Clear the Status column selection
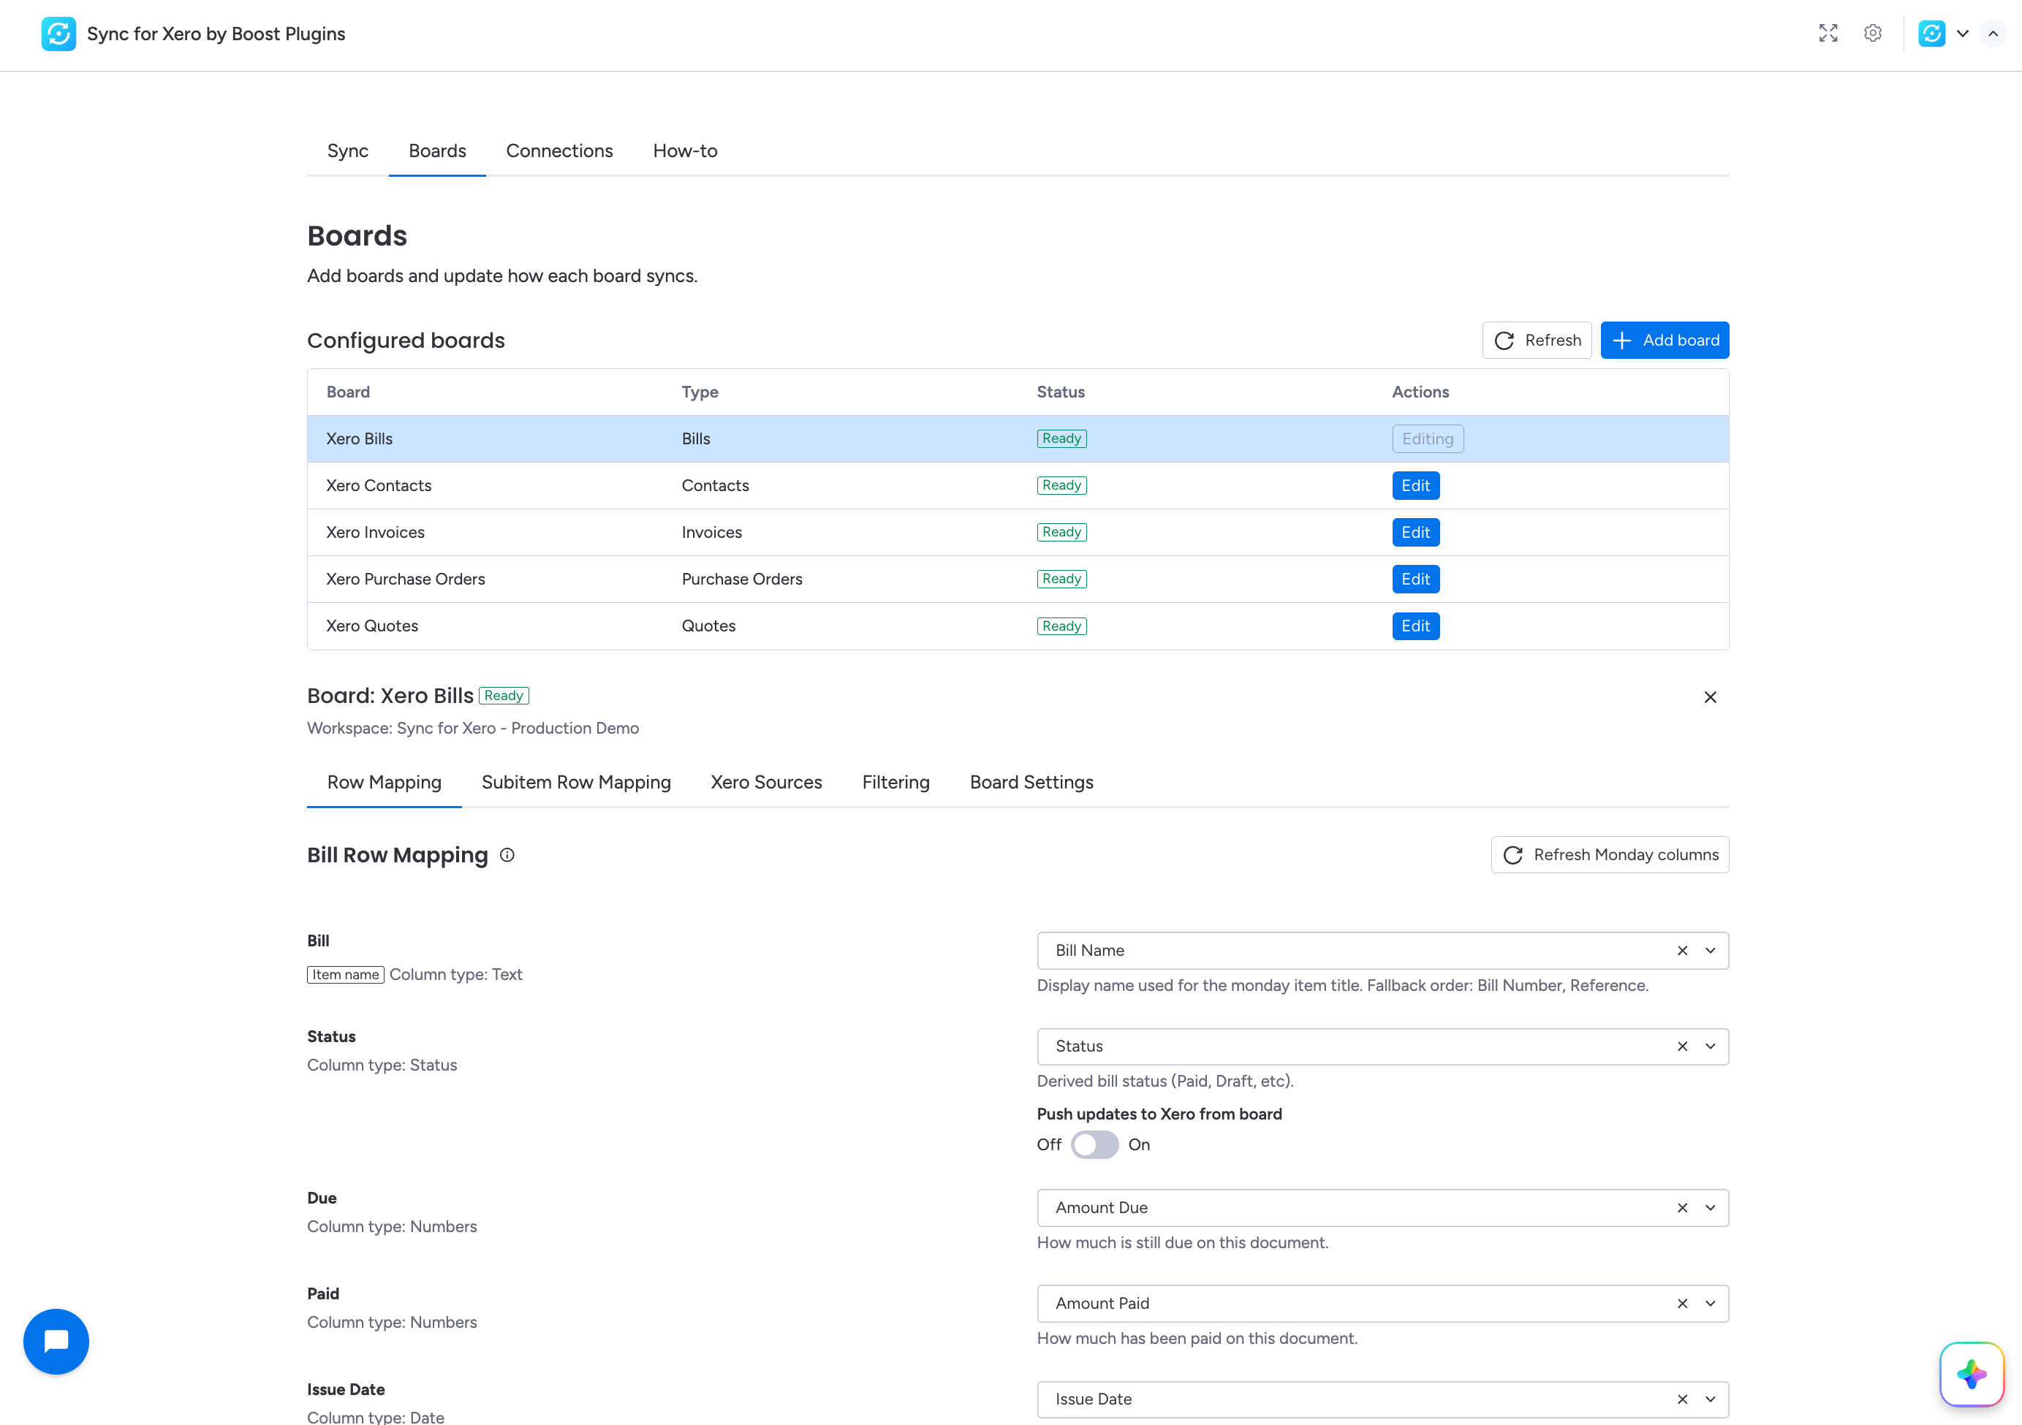 click(x=1682, y=1046)
